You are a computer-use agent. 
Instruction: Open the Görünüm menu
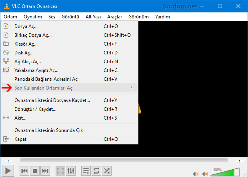coord(138,17)
